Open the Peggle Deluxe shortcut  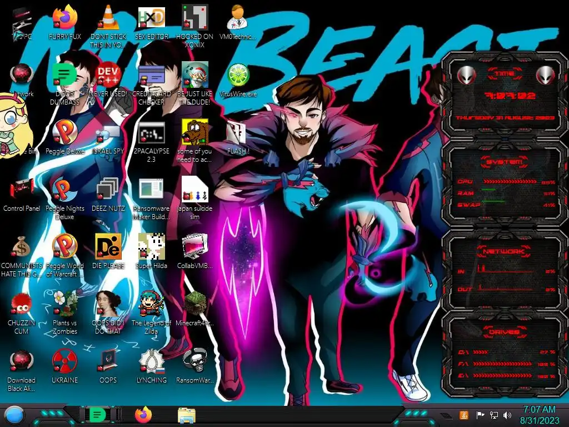[x=64, y=132]
